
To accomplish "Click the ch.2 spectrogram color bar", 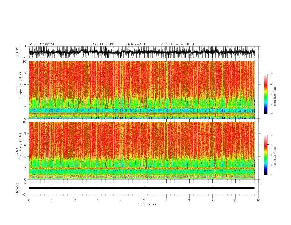I will click(x=266, y=155).
